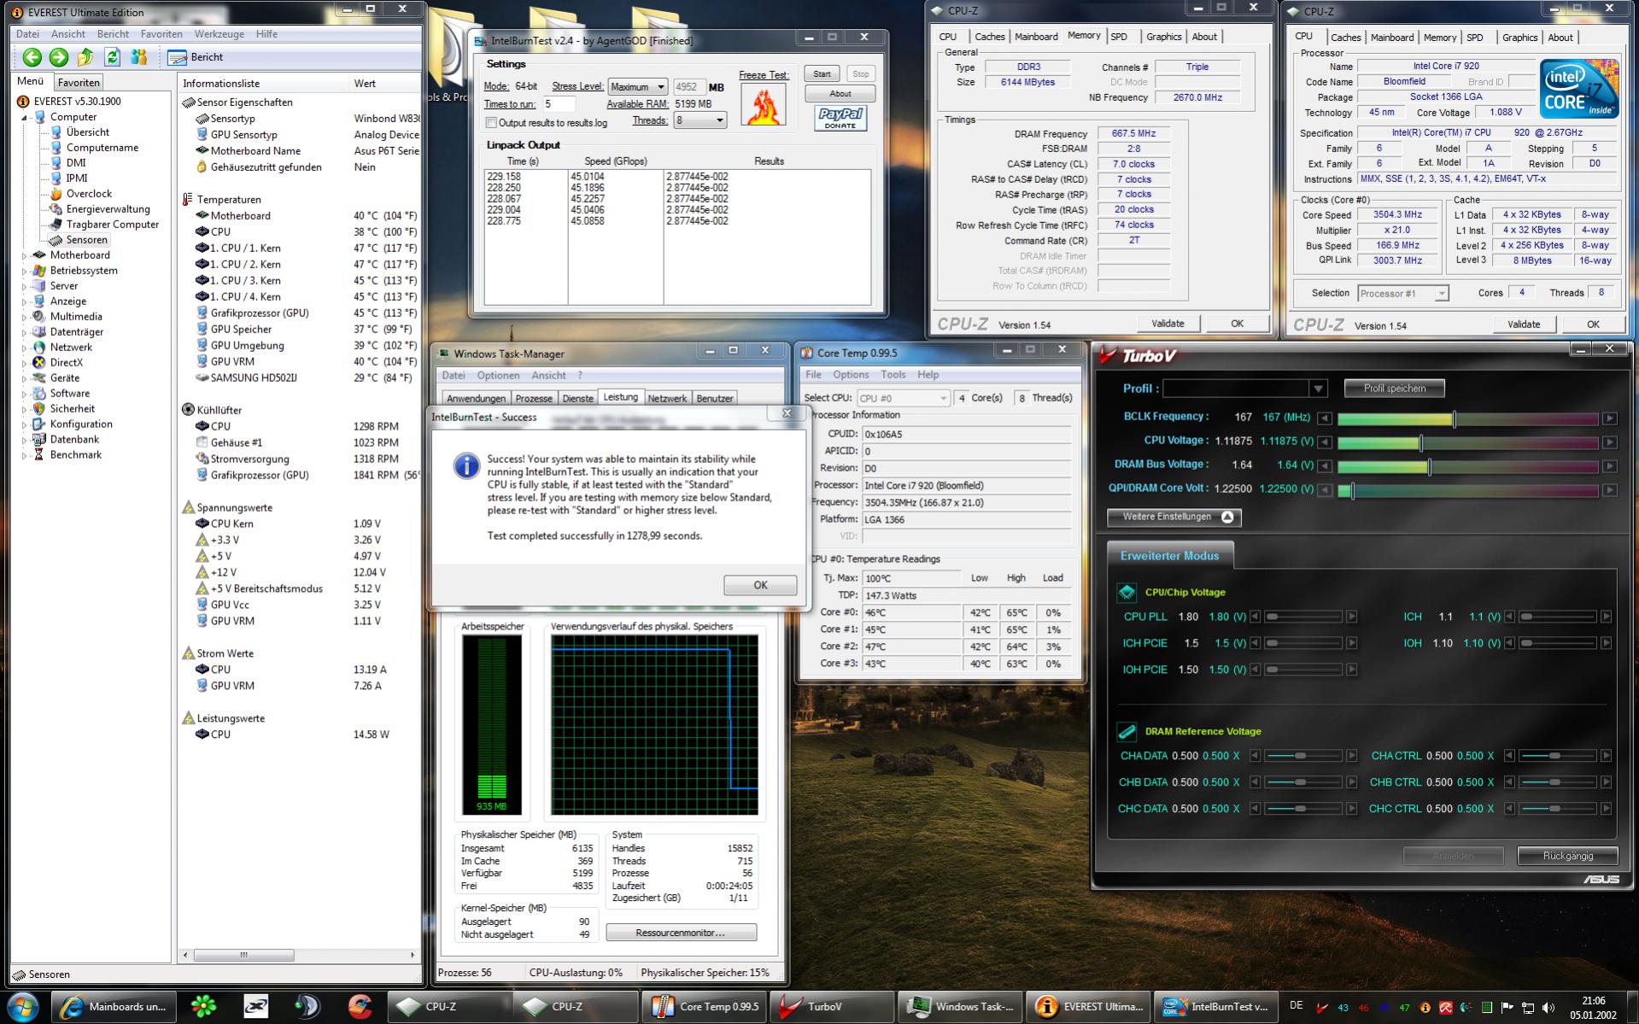Collapse 'Weitere Einstellungen' in TurboV
The image size is (1639, 1024).
(x=1174, y=518)
